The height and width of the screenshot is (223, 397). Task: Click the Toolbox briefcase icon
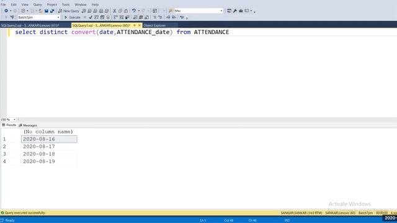241,11
